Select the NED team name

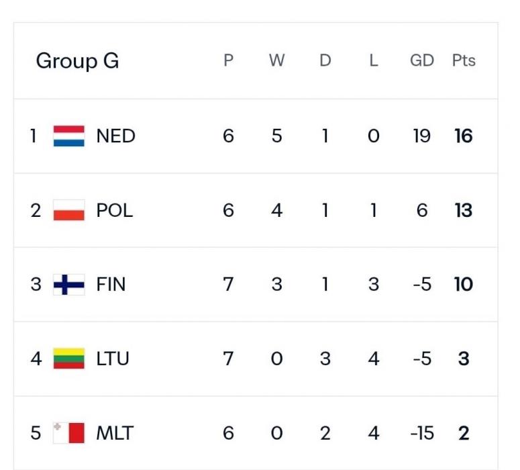tap(115, 136)
